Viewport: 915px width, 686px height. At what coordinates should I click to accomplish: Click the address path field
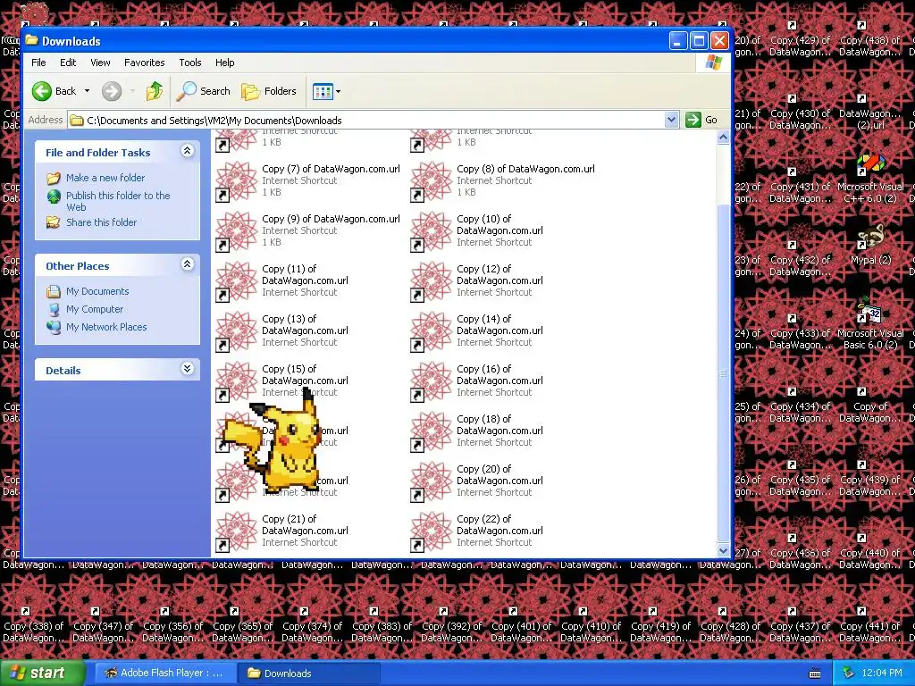366,121
